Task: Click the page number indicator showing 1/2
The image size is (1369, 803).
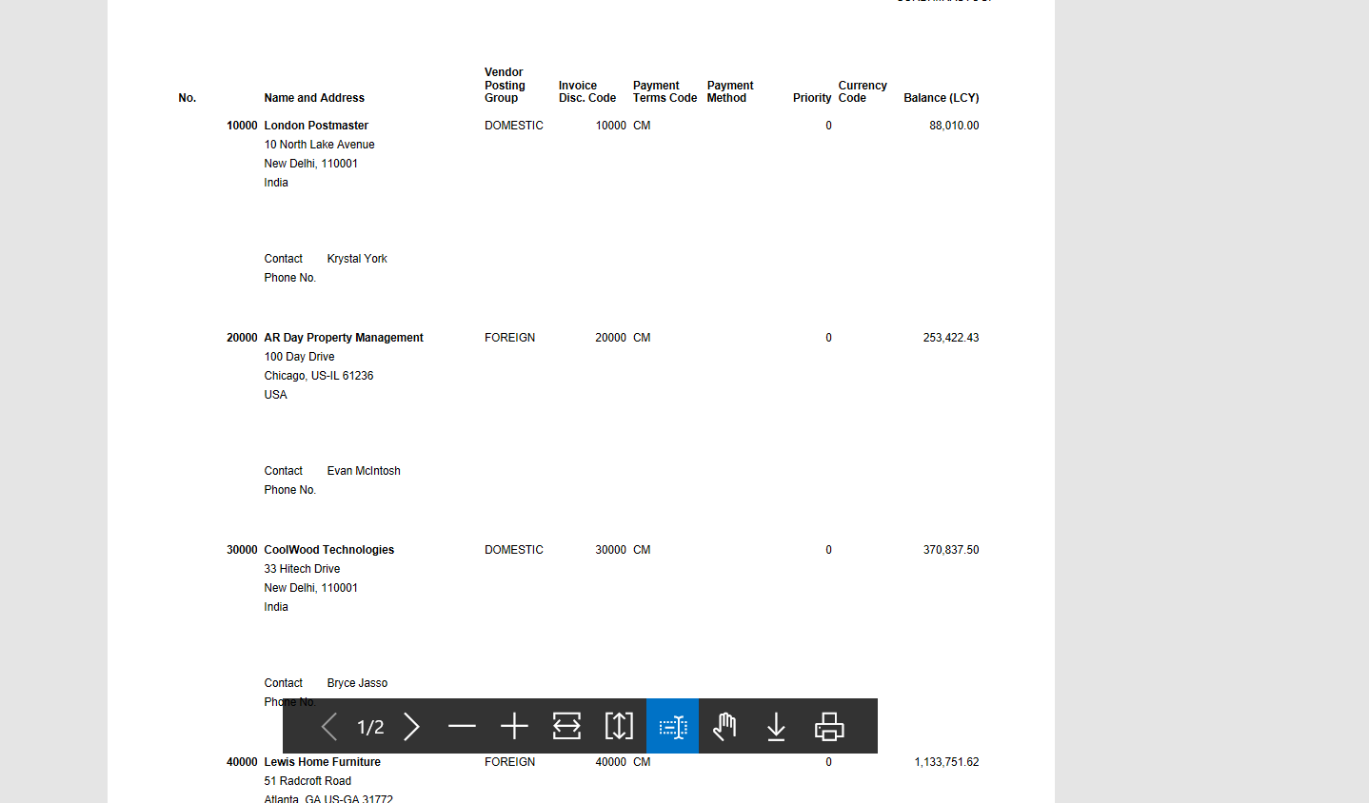Action: click(x=369, y=727)
